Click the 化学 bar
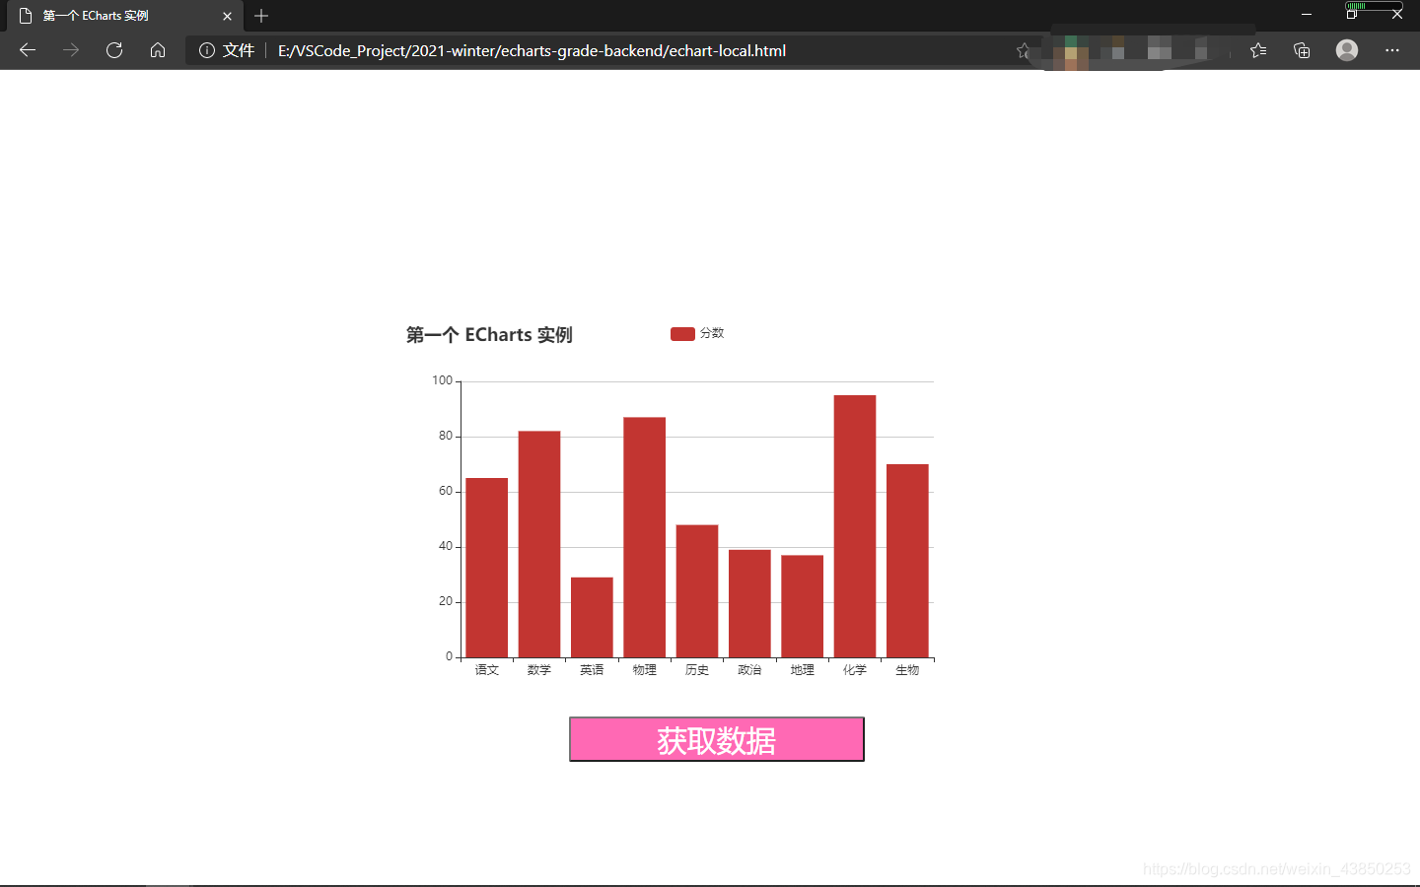Image resolution: width=1420 pixels, height=887 pixels. [855, 526]
